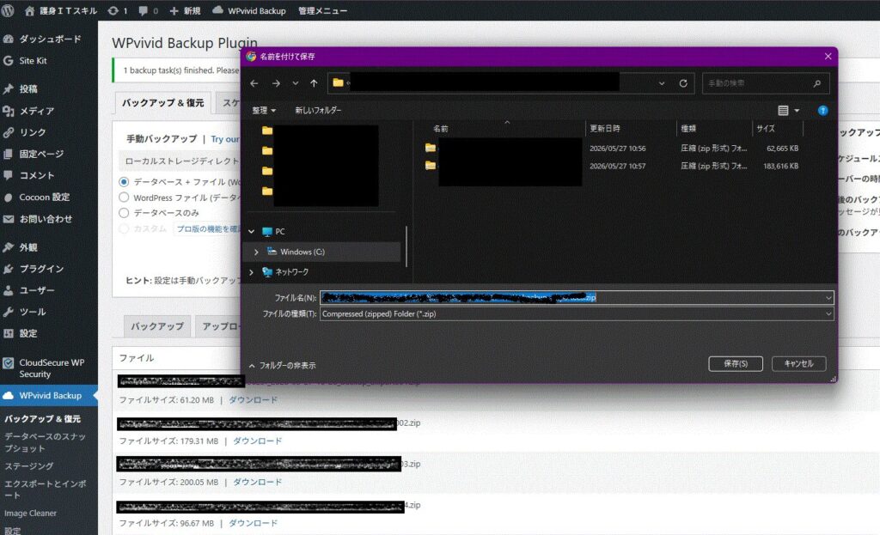Download the 96.67 MB backup file

pyautogui.click(x=253, y=523)
